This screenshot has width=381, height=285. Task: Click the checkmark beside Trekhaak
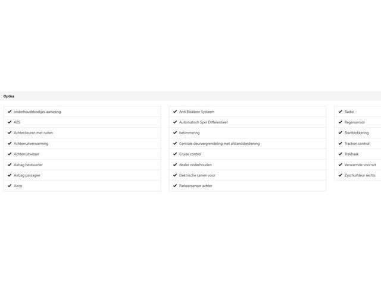click(x=341, y=154)
